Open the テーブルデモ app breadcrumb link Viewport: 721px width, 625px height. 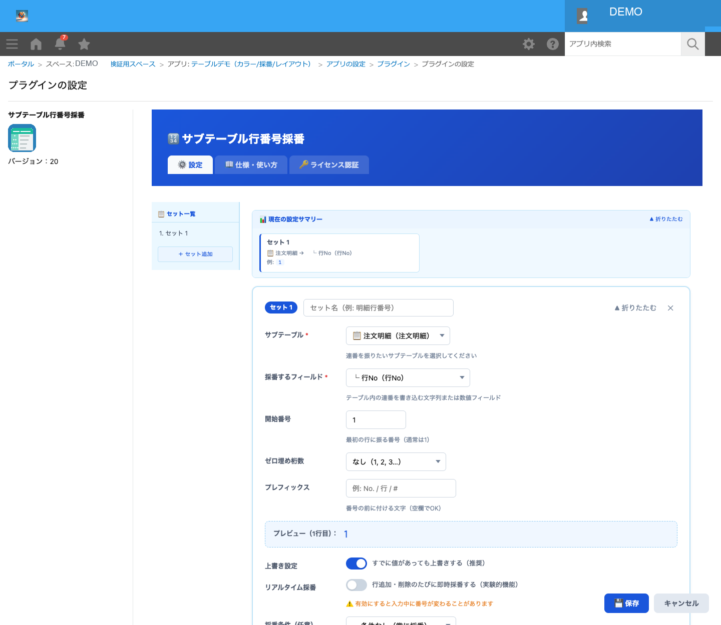click(x=253, y=64)
